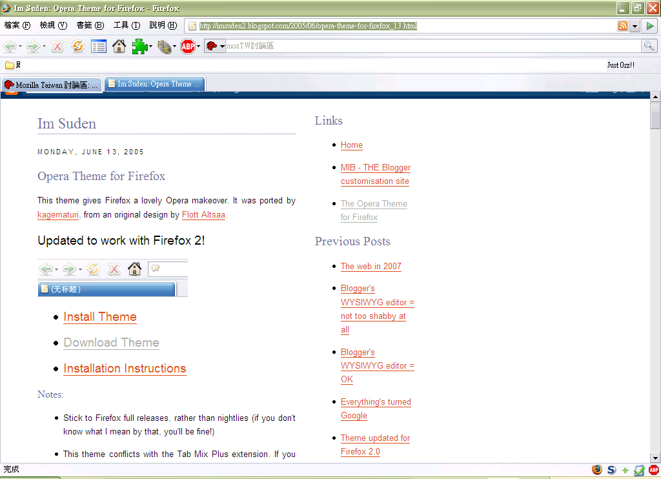Viewport: 661px width, 479px height.
Task: Open the Adblock Plus dropdown arrow
Action: 199,46
